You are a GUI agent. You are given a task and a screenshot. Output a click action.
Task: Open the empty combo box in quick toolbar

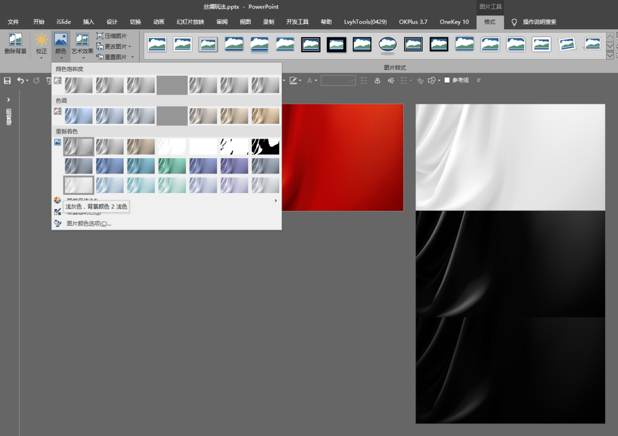(x=338, y=80)
